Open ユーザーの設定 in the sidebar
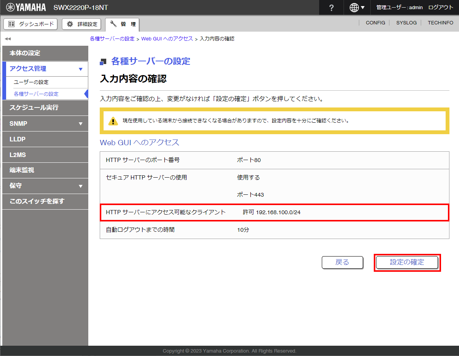Viewport: 459px width, 356px height. [x=31, y=82]
